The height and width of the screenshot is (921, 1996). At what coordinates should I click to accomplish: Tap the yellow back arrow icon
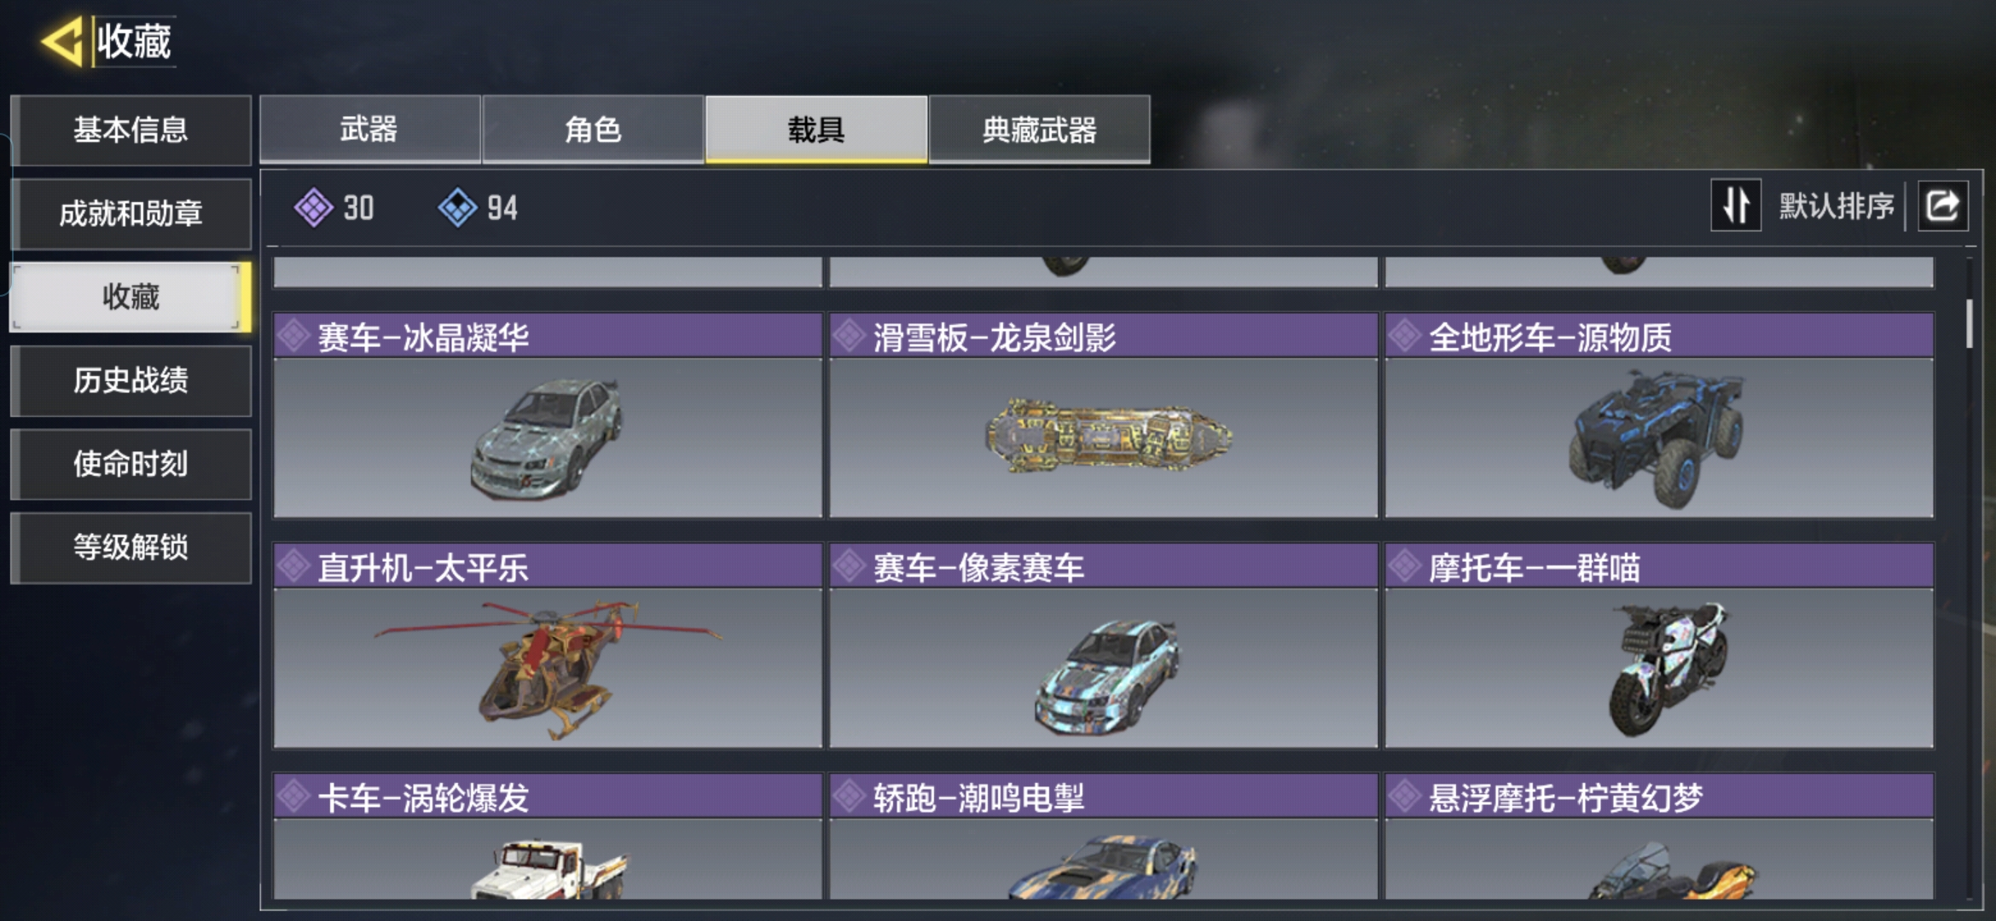point(61,41)
